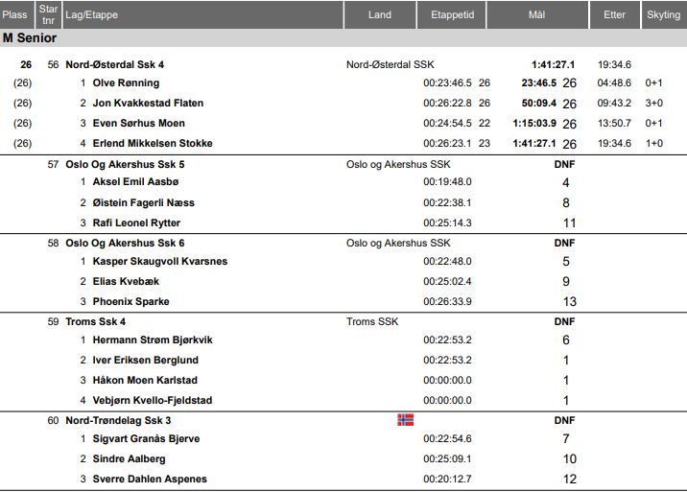Select athlete Olve Rønning

tap(126, 83)
